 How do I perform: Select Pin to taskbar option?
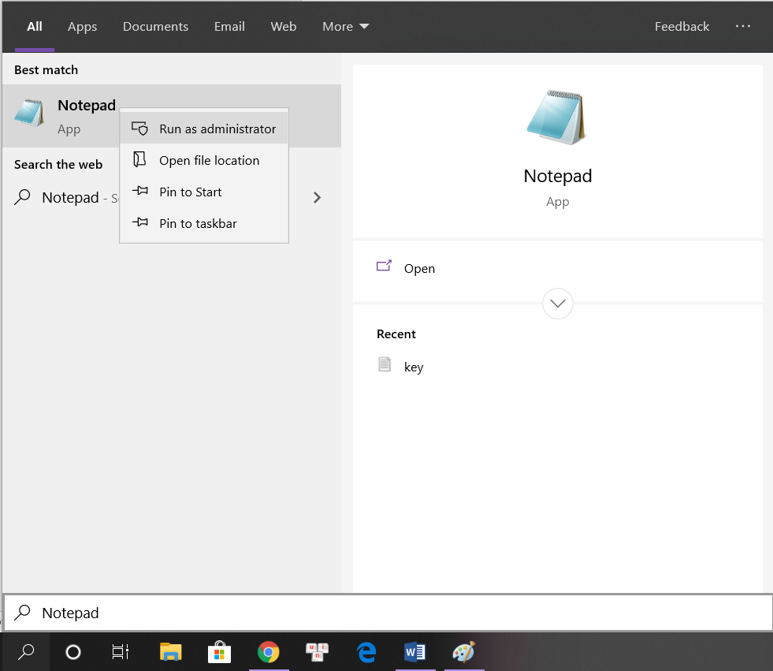[204, 223]
